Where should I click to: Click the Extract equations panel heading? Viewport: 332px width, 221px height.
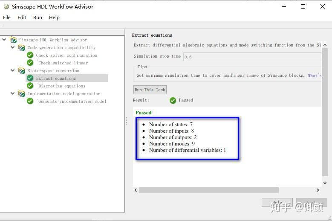tap(152, 35)
